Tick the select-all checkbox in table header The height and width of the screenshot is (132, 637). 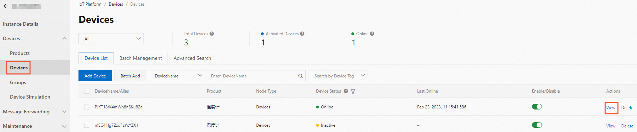pyautogui.click(x=87, y=91)
